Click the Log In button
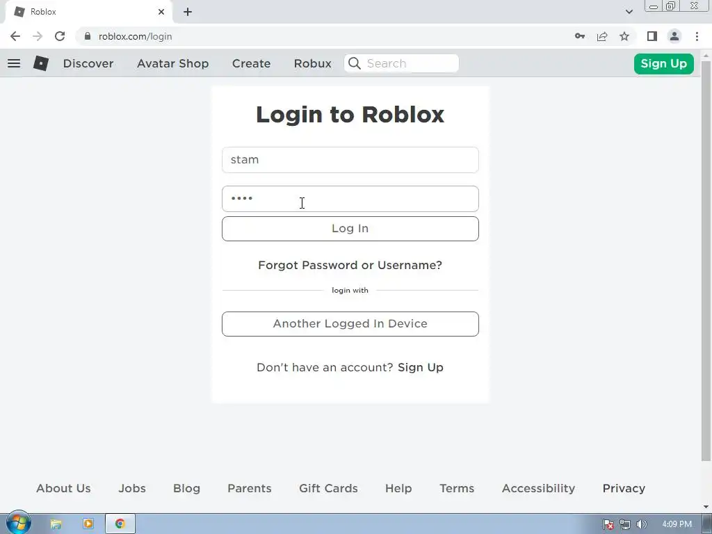Screen dimensions: 712x534 pyautogui.click(x=350, y=228)
